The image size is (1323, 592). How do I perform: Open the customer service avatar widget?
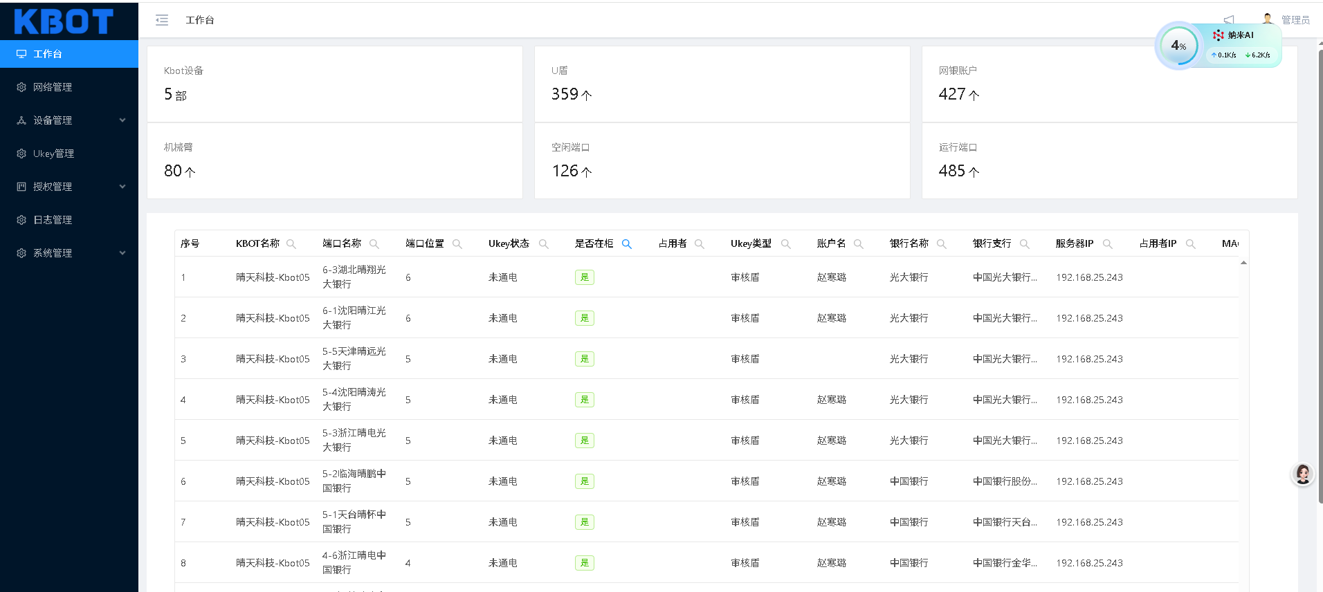click(1303, 474)
